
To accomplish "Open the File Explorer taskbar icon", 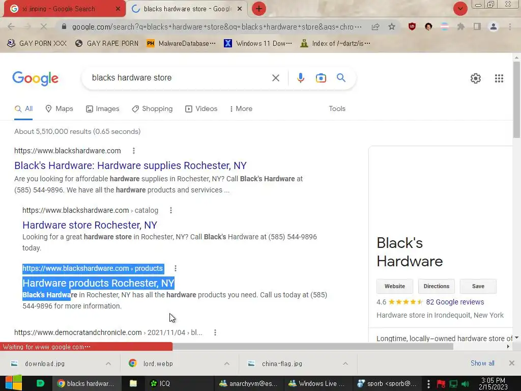I will coord(133,383).
